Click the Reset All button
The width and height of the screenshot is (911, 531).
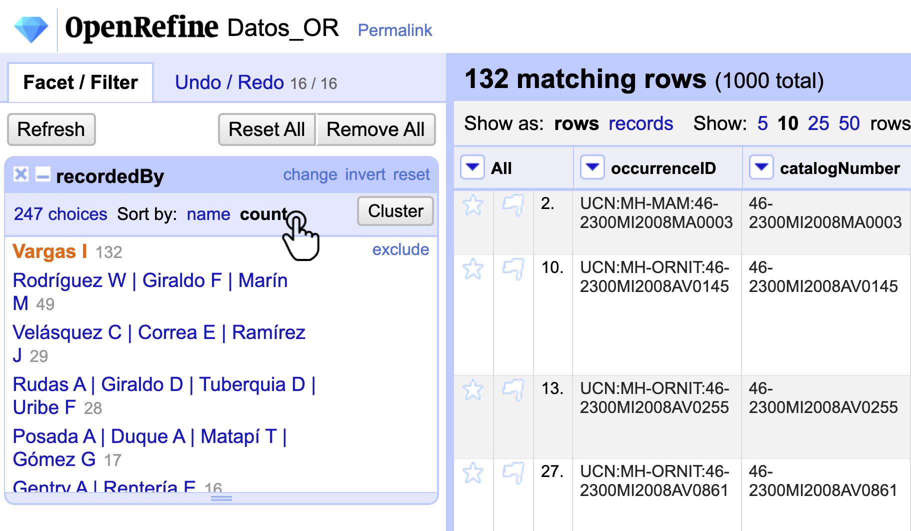click(266, 129)
